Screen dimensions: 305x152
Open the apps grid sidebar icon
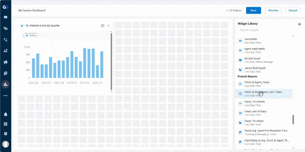point(5,124)
